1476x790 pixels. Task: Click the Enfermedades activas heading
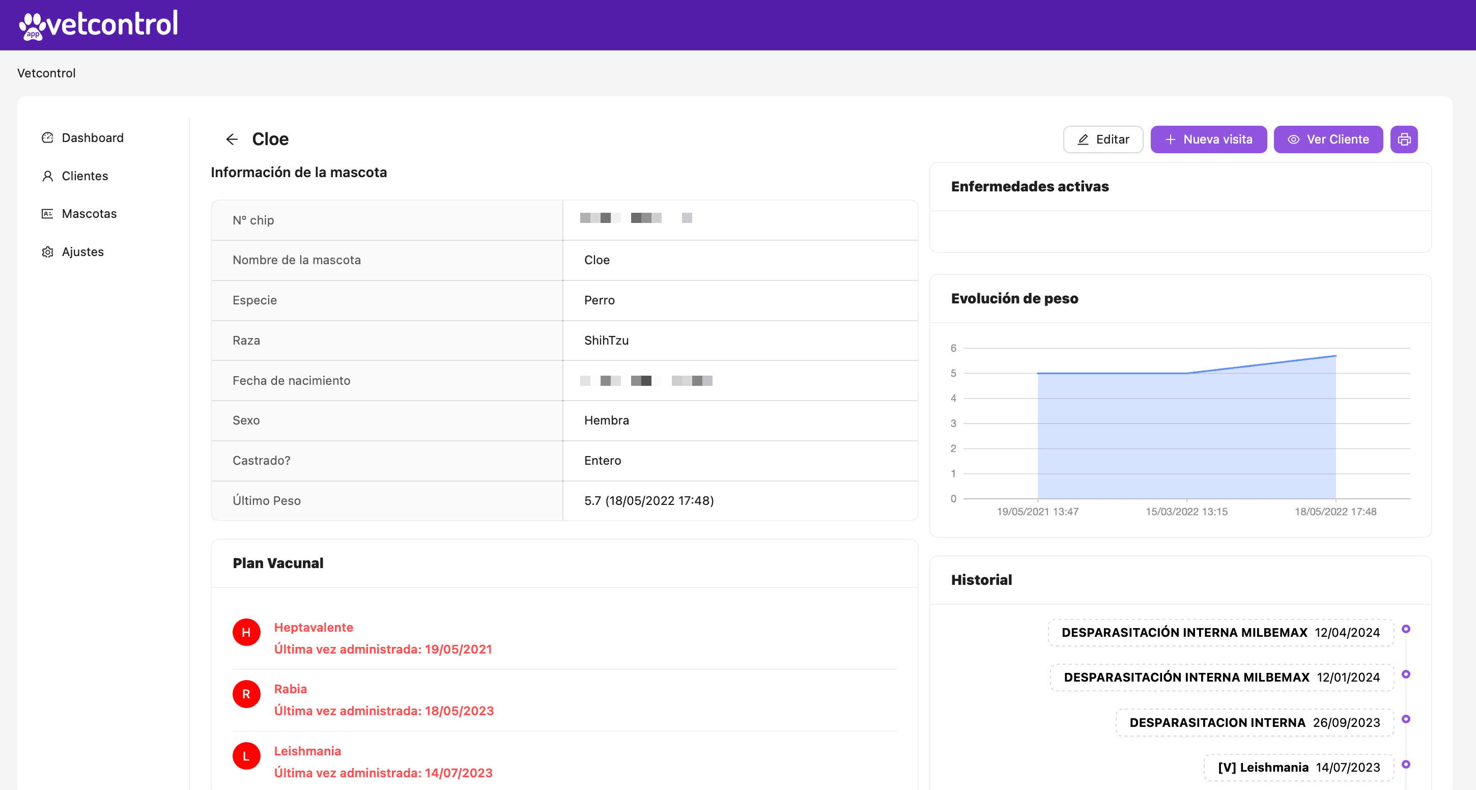(1030, 186)
